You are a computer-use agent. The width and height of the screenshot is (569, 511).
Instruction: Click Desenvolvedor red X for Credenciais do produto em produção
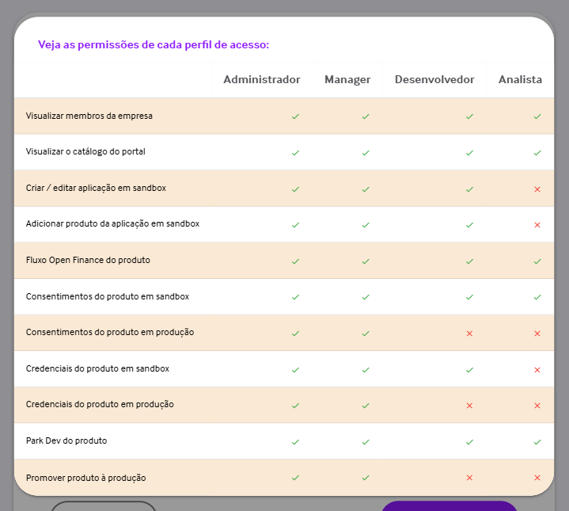469,406
